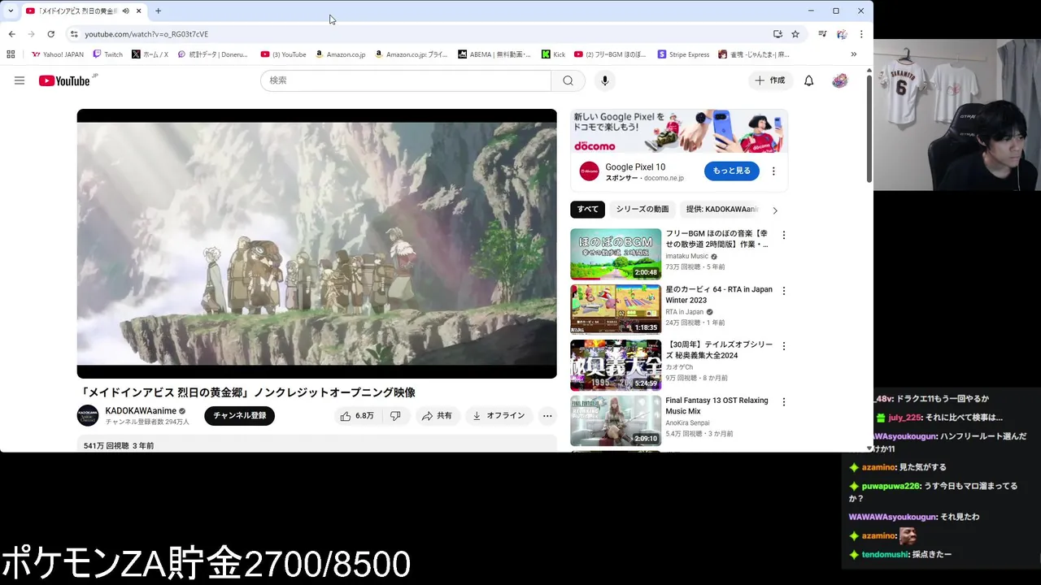This screenshot has height=585, width=1041.
Task: Click the 共有 share button
Action: (437, 415)
